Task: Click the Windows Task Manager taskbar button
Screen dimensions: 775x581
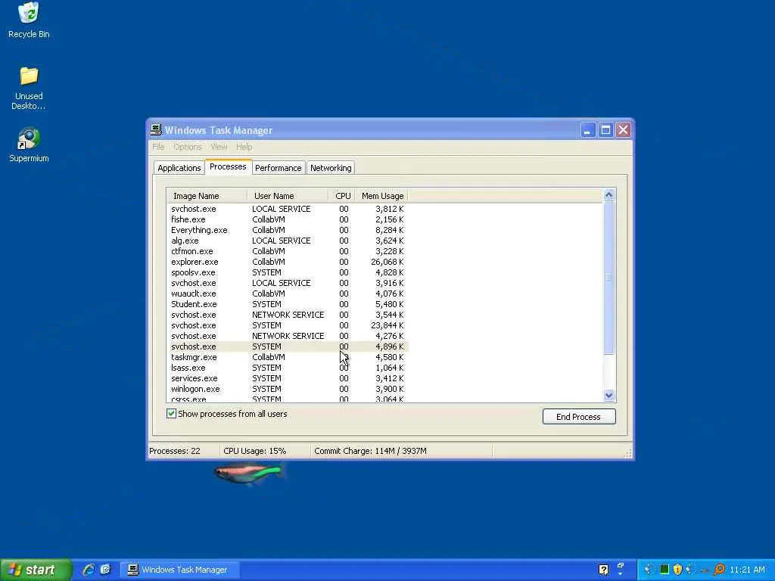Action: 180,570
